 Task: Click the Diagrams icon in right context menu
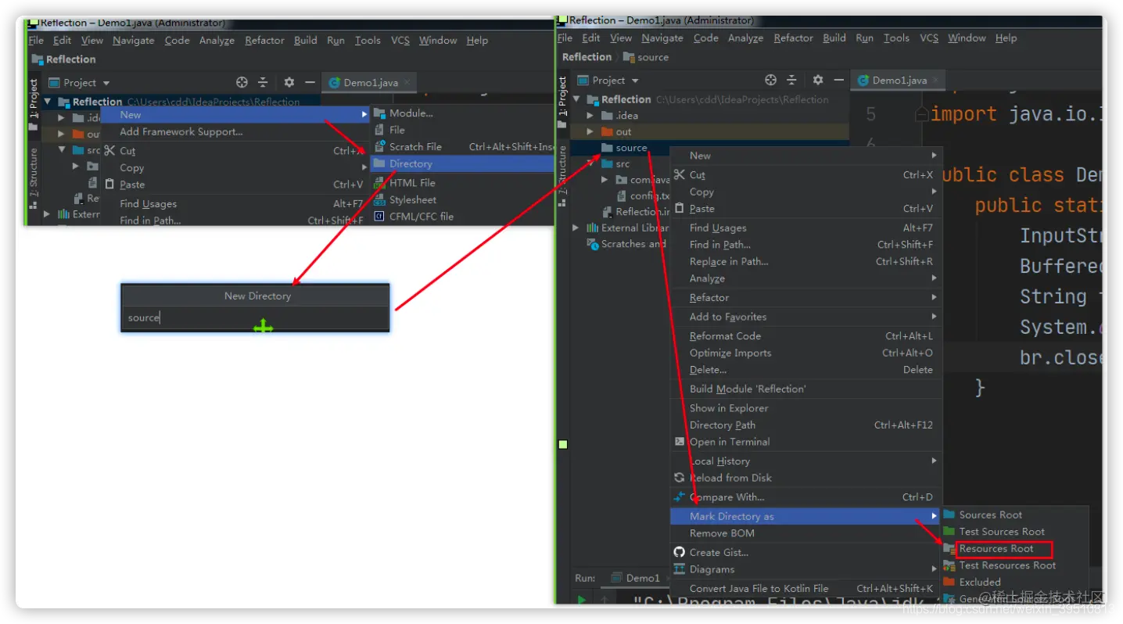pos(680,569)
